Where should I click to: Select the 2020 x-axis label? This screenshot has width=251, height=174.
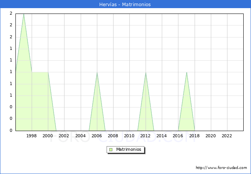pyautogui.click(x=211, y=136)
